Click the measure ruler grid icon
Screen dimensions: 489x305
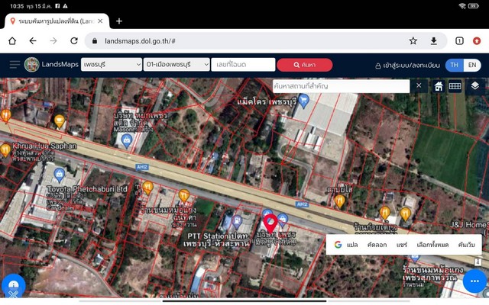(x=455, y=86)
